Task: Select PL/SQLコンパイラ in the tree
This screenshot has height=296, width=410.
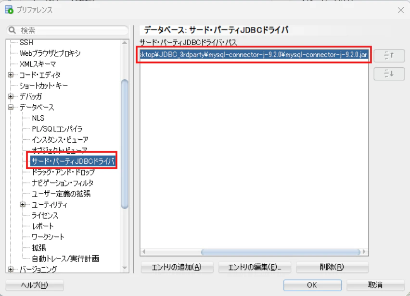Action: [57, 129]
